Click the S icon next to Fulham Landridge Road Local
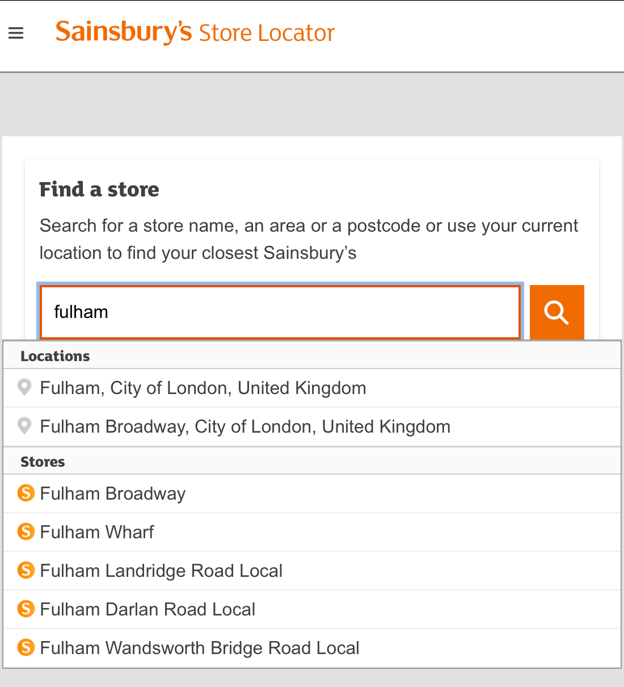Screen dimensions: 624x687 [26, 569]
